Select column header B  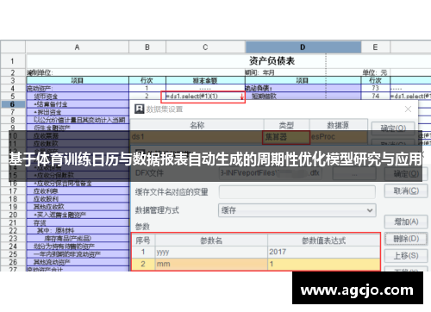point(147,47)
